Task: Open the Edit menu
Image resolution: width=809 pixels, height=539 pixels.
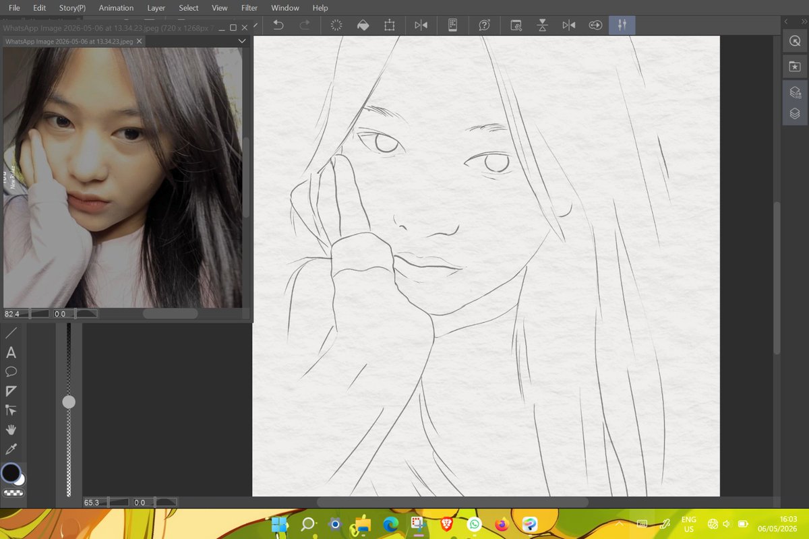Action: (x=40, y=8)
